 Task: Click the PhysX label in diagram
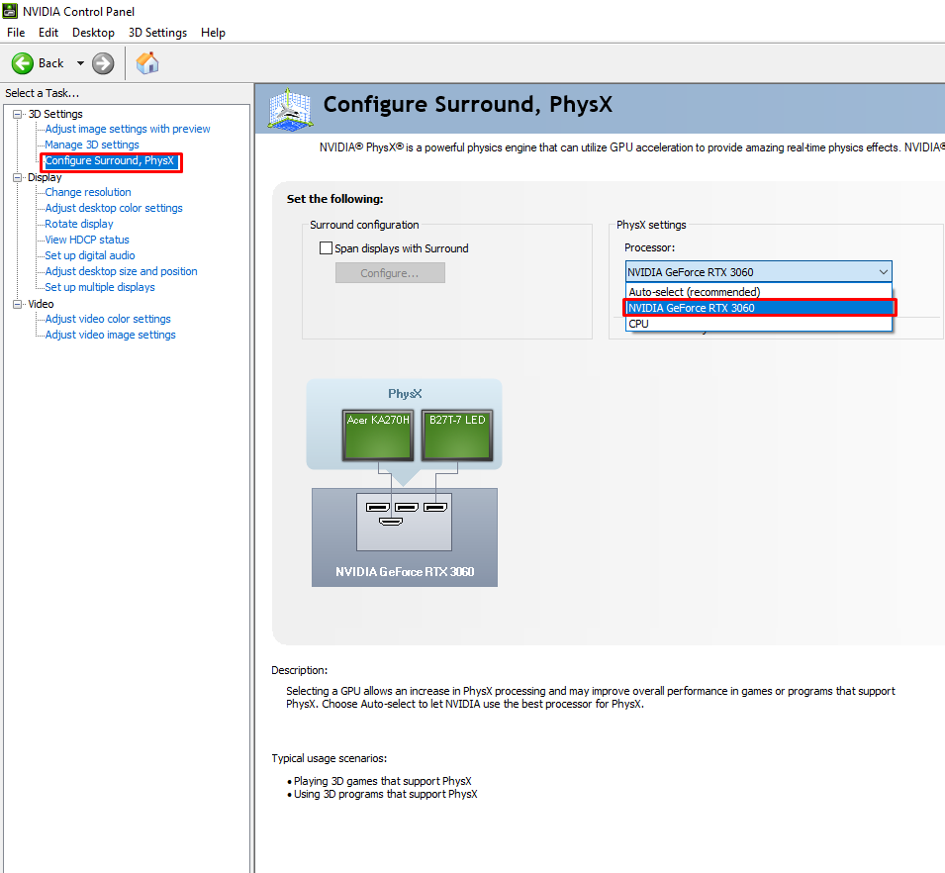tap(405, 394)
